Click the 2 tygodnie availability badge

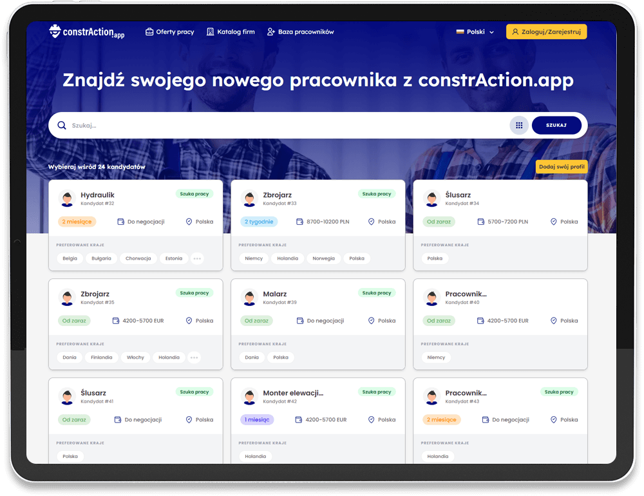click(x=259, y=222)
